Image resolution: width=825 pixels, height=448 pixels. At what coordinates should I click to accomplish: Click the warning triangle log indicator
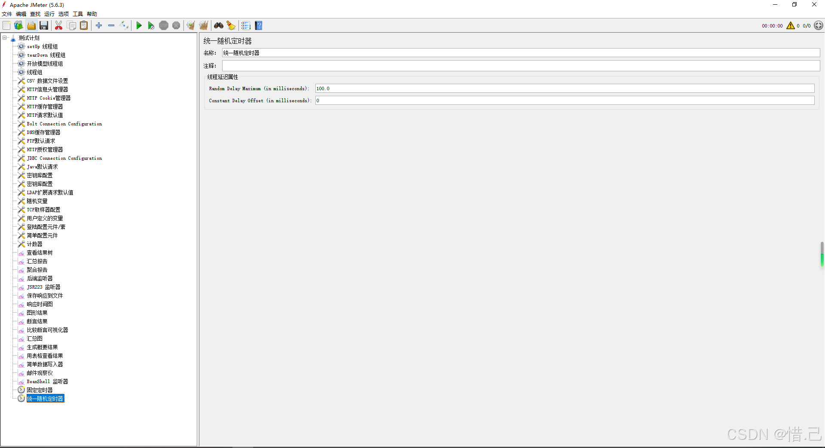pyautogui.click(x=791, y=26)
